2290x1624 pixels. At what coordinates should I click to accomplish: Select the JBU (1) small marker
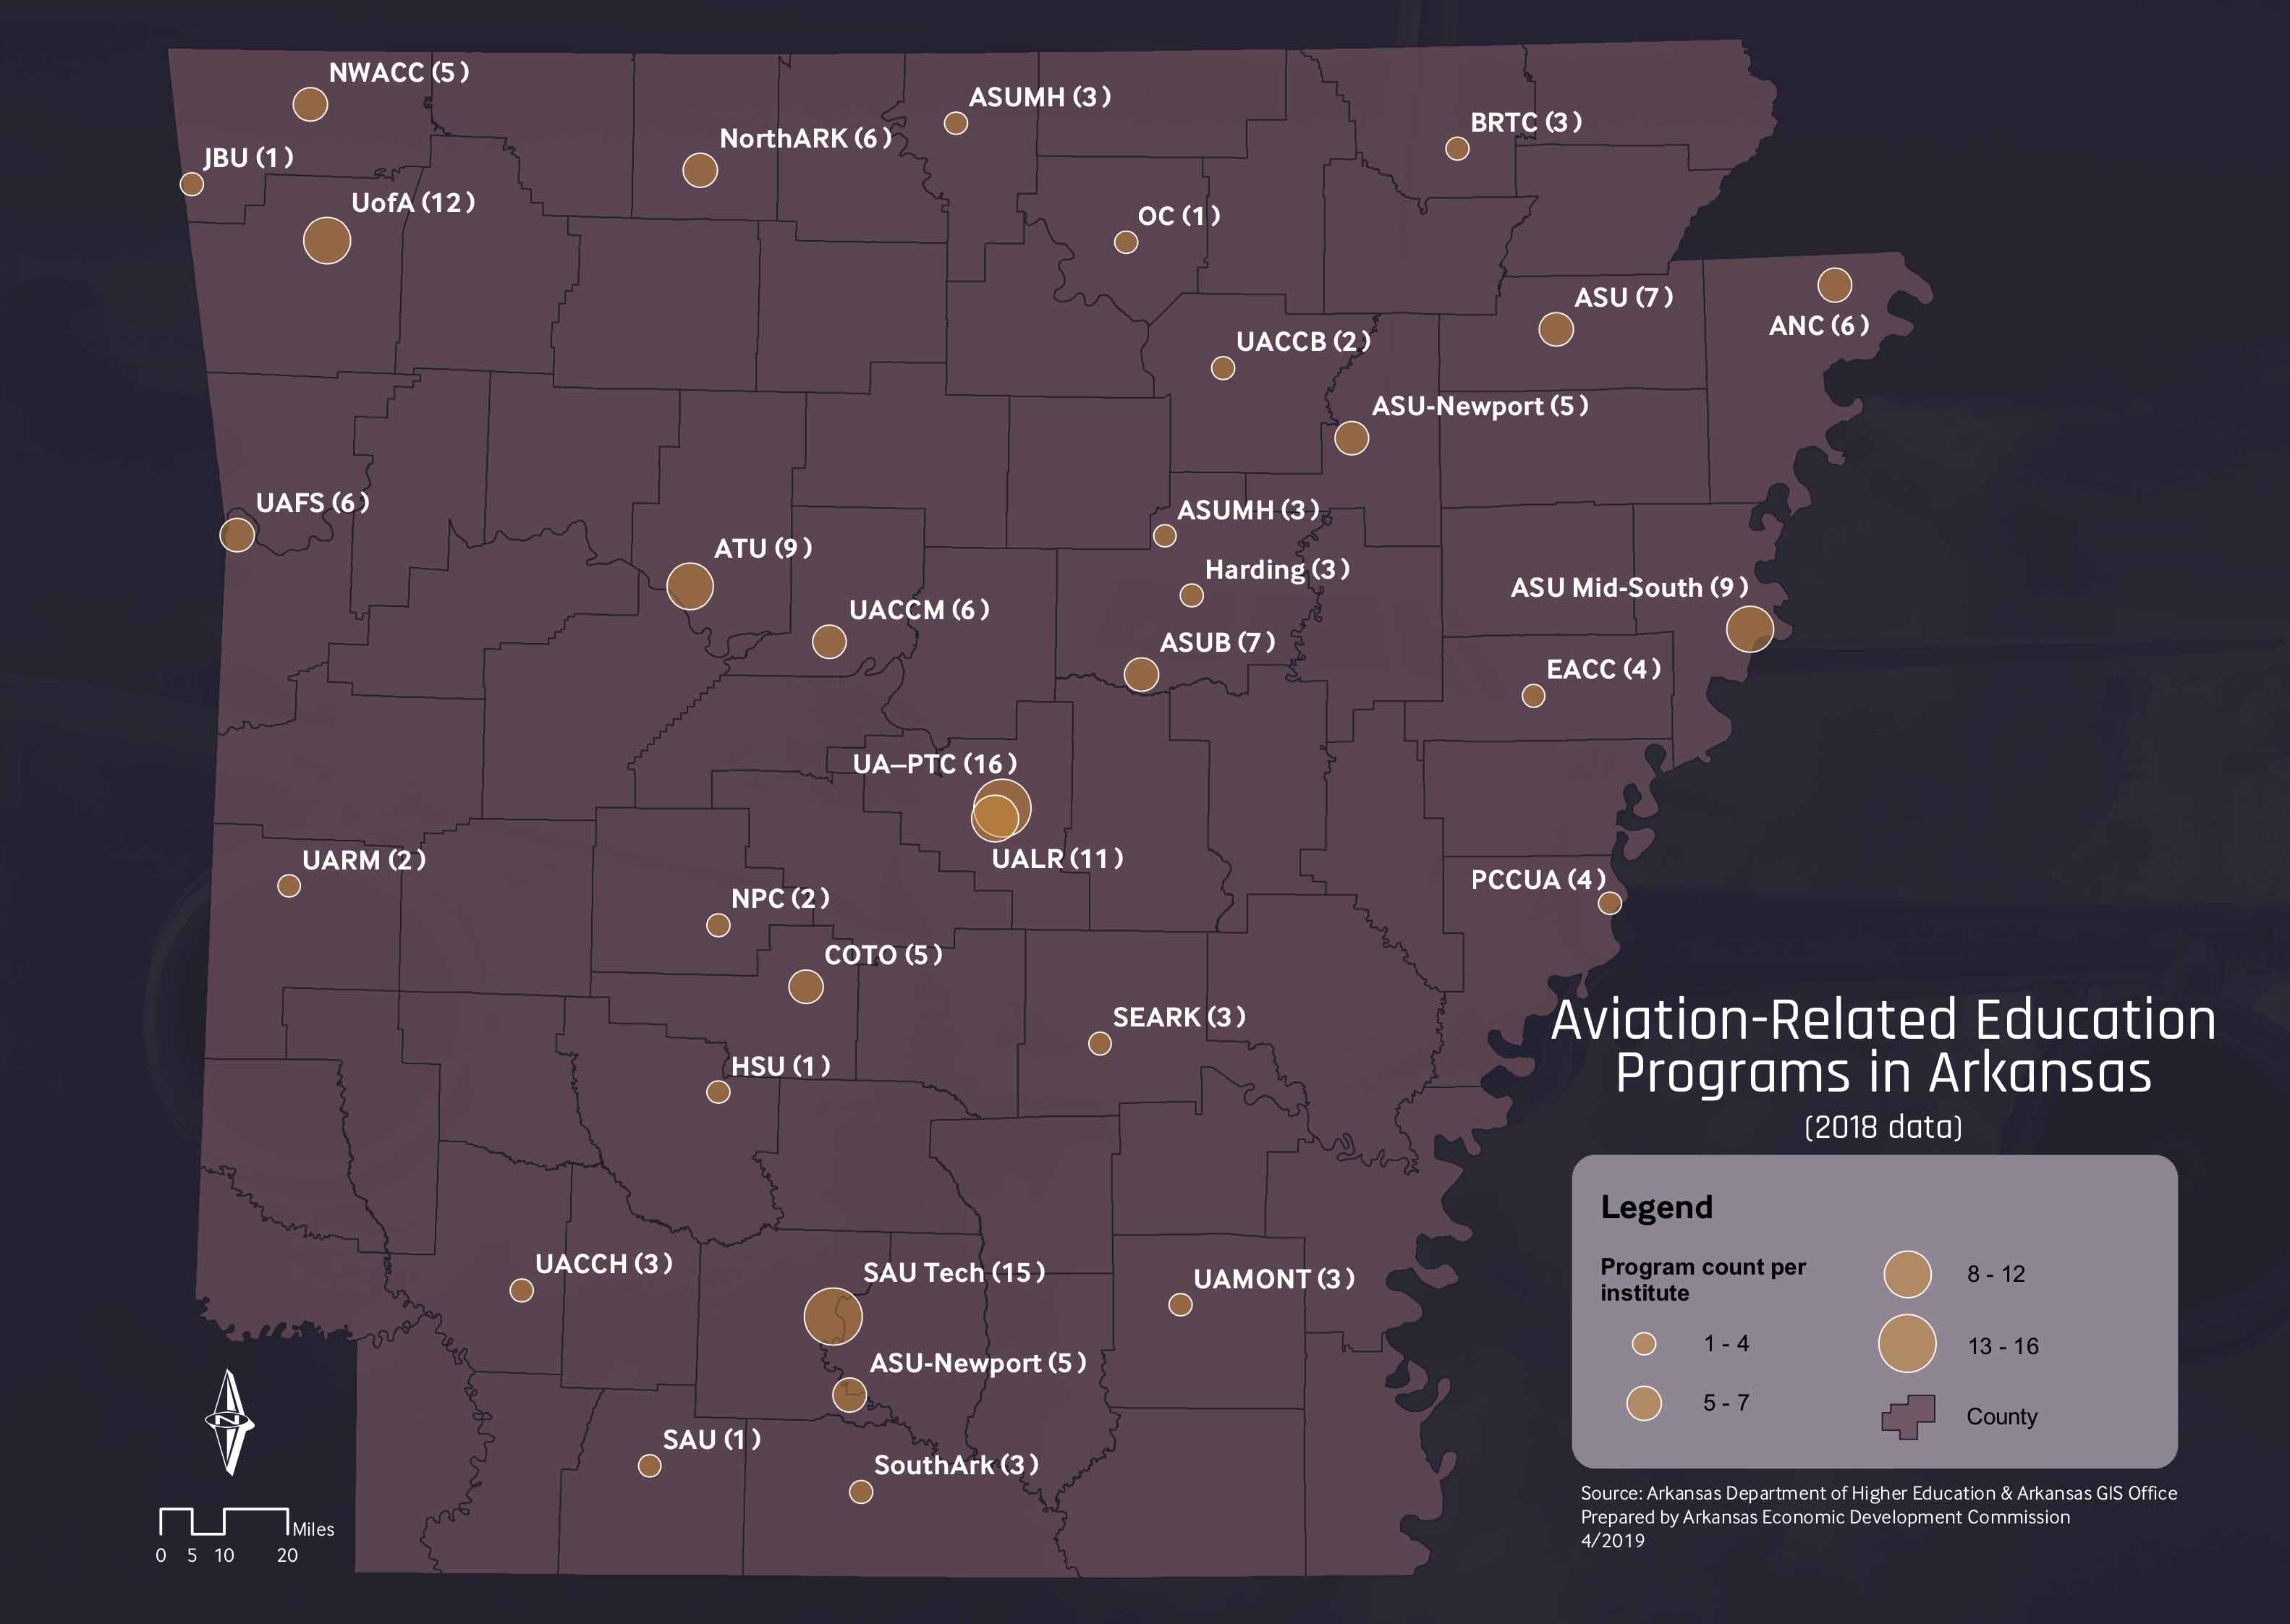(x=191, y=183)
